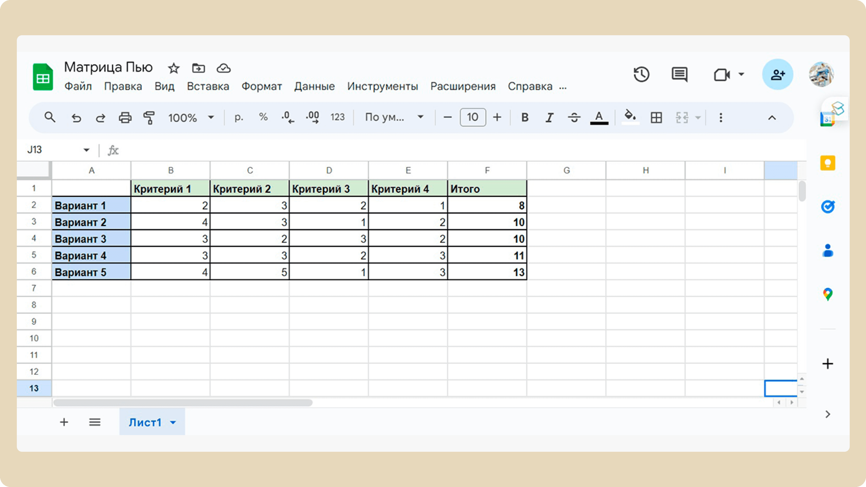The width and height of the screenshot is (866, 487).
Task: Open the fill color bucket
Action: (630, 117)
